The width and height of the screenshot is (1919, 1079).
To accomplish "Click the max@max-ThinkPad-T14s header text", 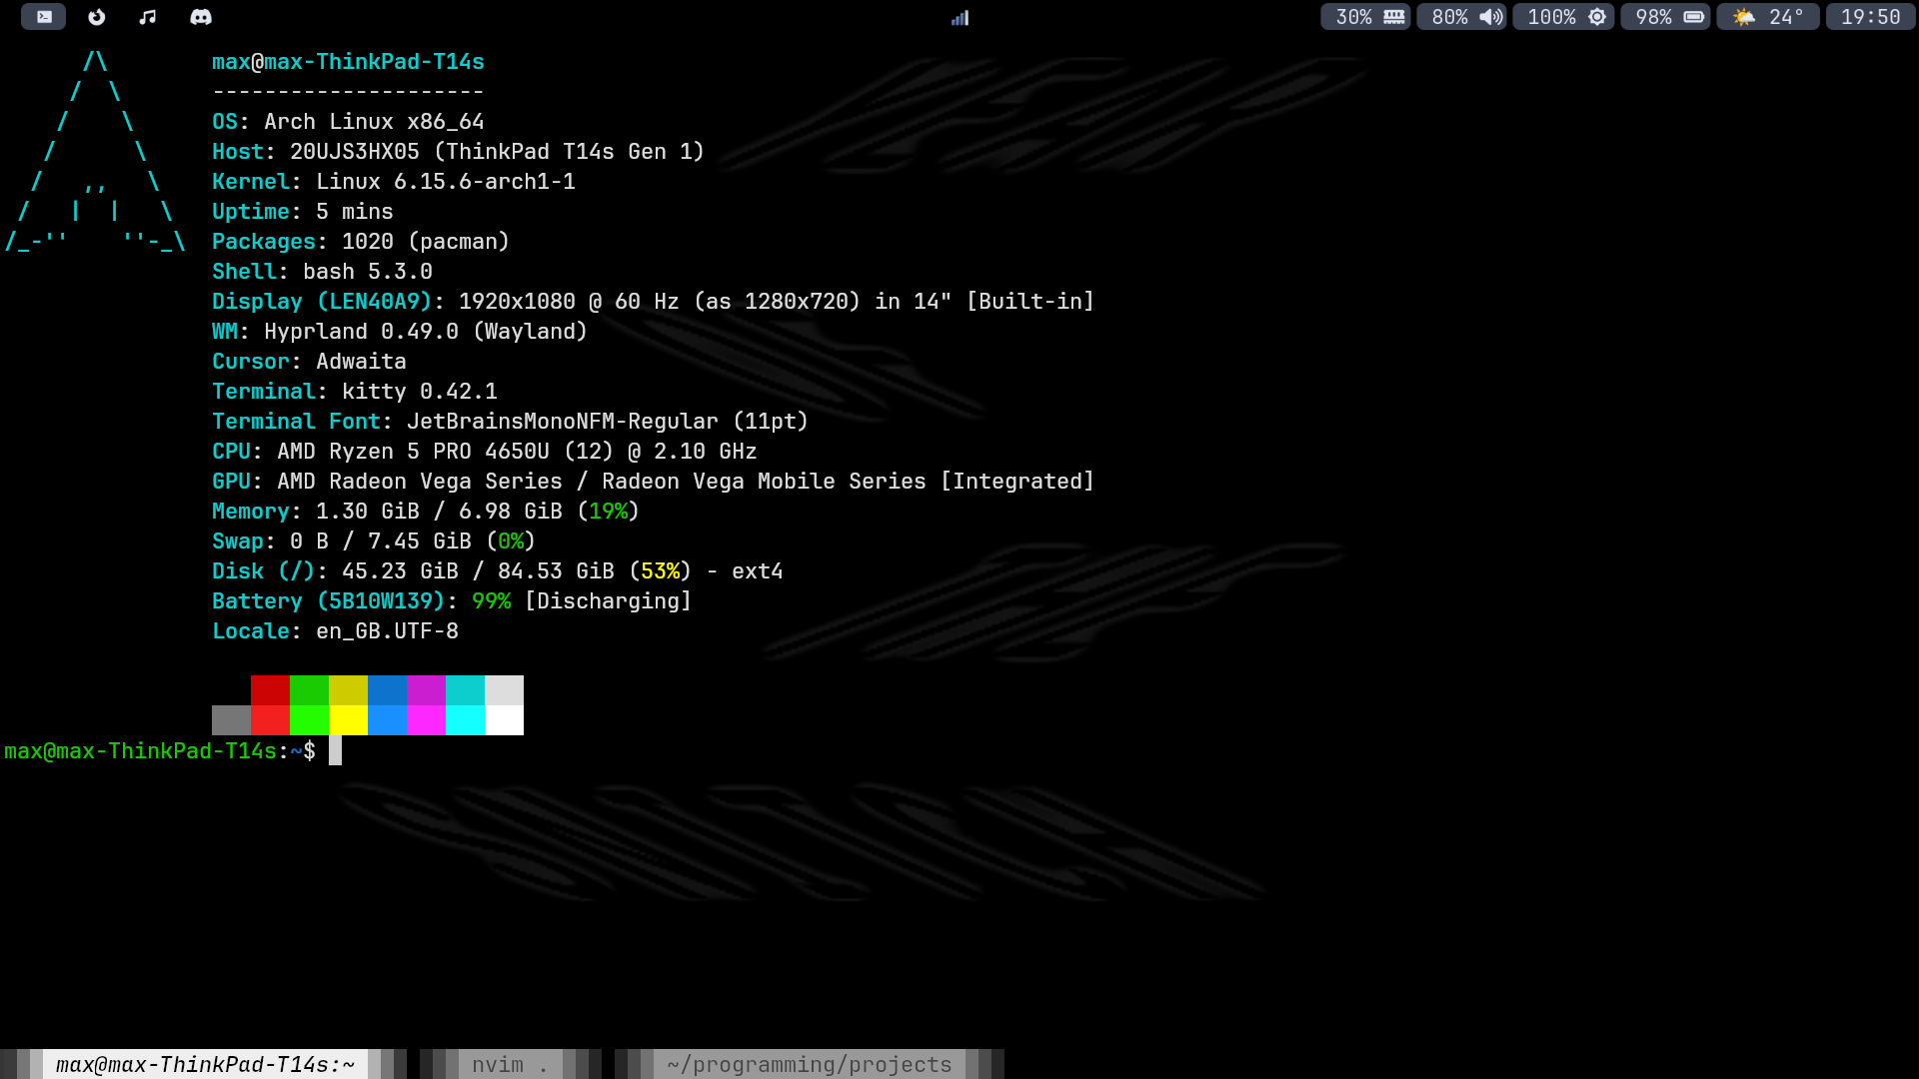I will (348, 62).
